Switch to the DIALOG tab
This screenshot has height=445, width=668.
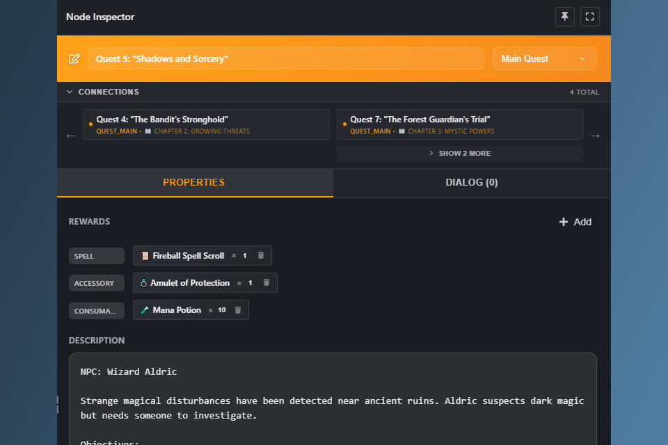coord(472,182)
